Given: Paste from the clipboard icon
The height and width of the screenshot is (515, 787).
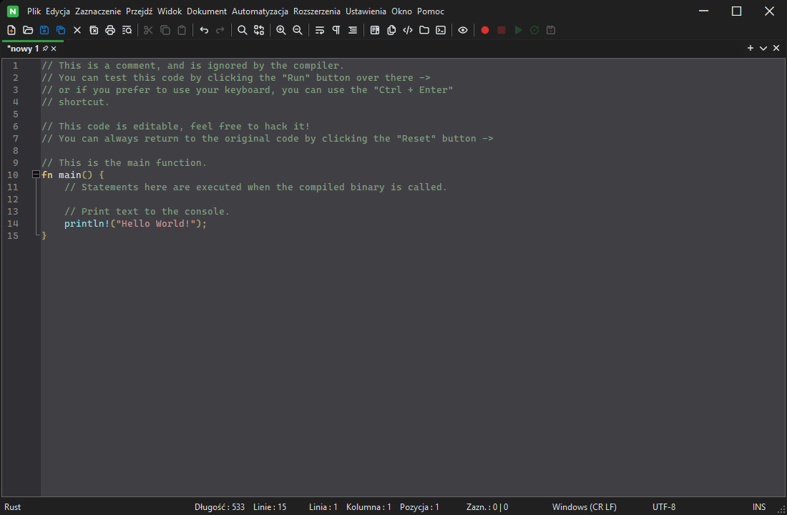Looking at the screenshot, I should (182, 30).
